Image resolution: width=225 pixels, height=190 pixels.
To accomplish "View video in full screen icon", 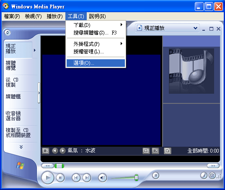I will click(x=155, y=151).
